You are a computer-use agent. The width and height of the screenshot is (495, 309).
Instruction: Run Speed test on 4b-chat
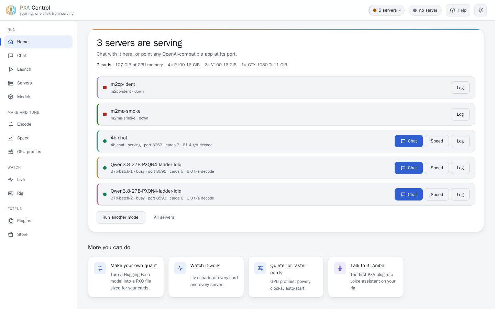pos(437,141)
